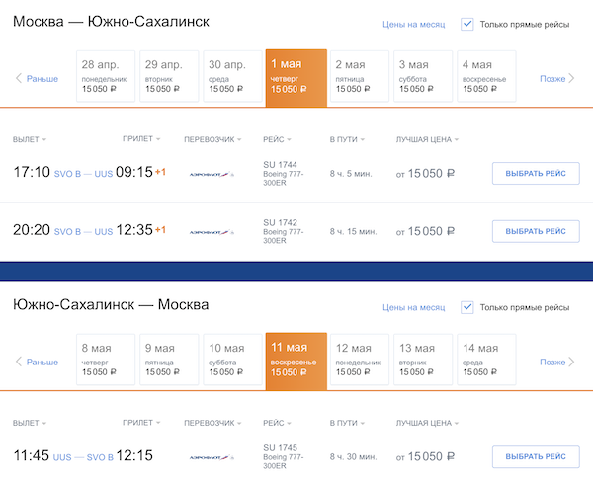Image resolution: width=593 pixels, height=484 pixels.
Task: Select the 28 апр. понедельник date tab
Action: coord(106,77)
